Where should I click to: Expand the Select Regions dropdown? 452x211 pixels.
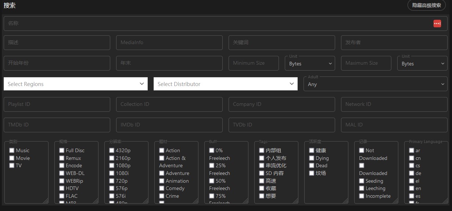(75, 84)
